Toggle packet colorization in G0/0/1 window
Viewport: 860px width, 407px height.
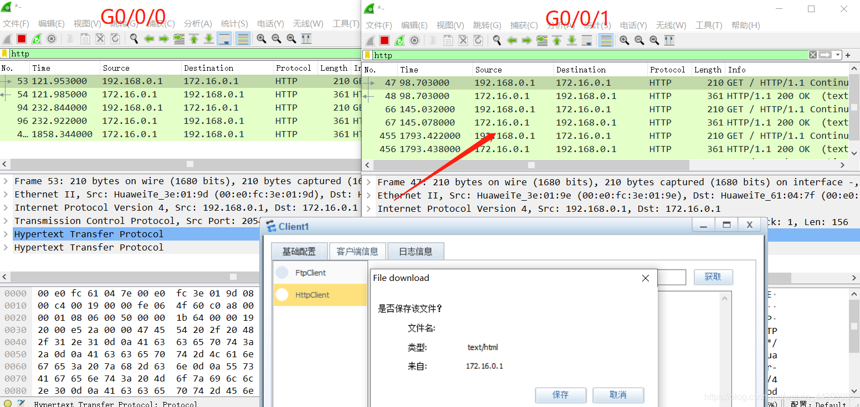(606, 40)
